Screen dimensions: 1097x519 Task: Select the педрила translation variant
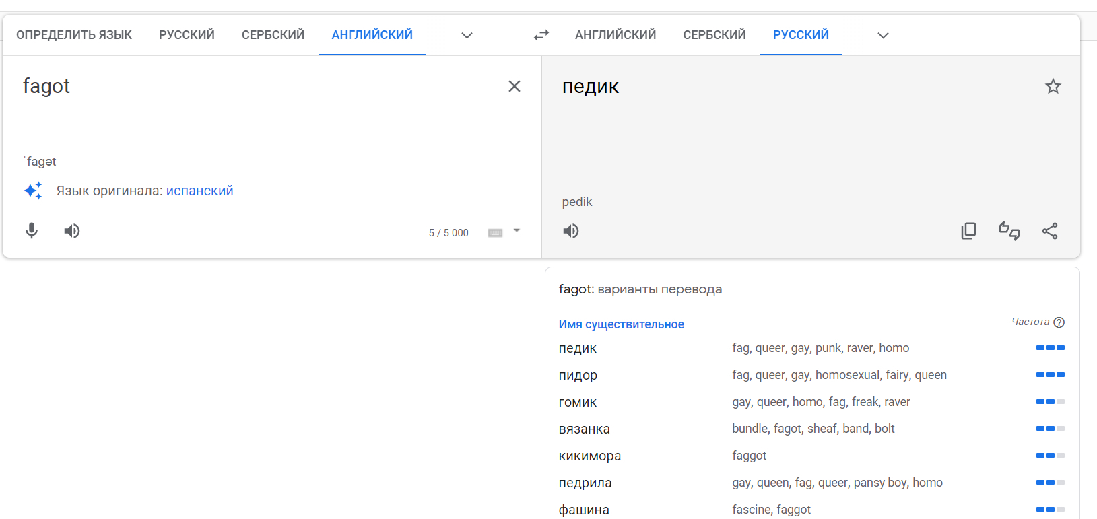(585, 483)
